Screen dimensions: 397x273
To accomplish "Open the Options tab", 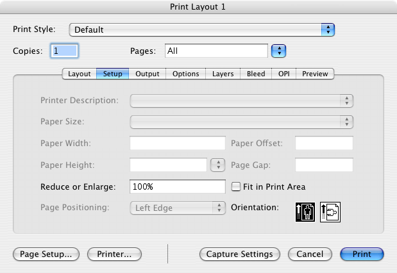I will coord(186,74).
